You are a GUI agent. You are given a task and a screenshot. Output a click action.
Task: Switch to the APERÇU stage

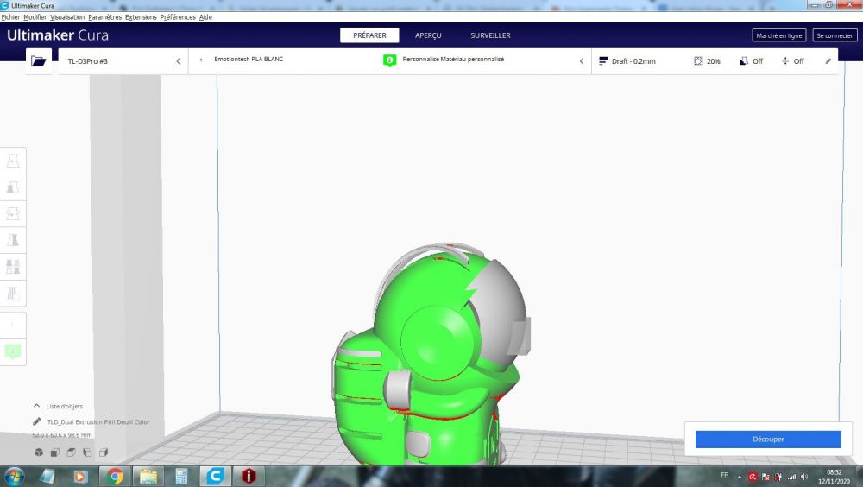(428, 35)
